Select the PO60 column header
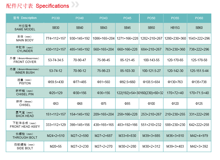 tap(199, 18)
